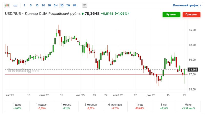Open the Потоковый график link
The height and width of the screenshot is (115, 205).
point(187,5)
